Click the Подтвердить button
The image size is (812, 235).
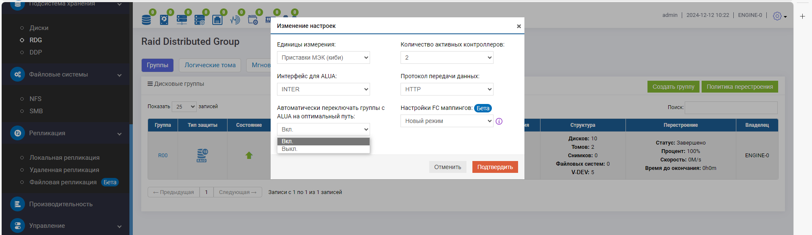pyautogui.click(x=495, y=167)
